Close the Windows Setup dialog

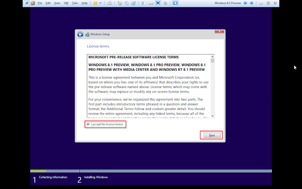(219, 31)
